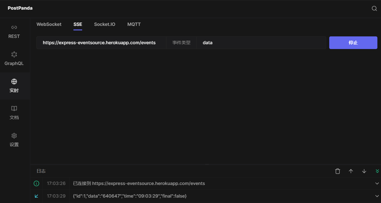Click the PostPanda logo title

[20, 8]
